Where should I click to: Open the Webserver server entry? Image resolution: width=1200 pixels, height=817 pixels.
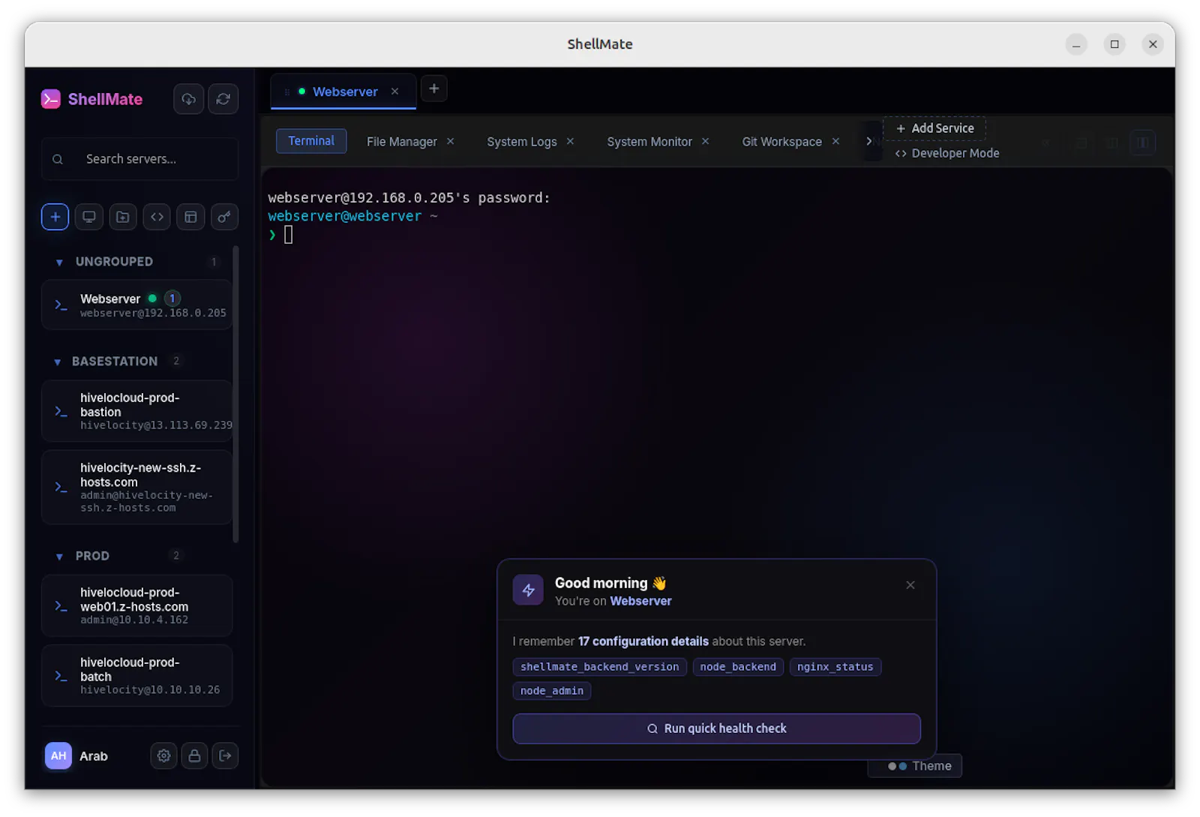pos(136,305)
